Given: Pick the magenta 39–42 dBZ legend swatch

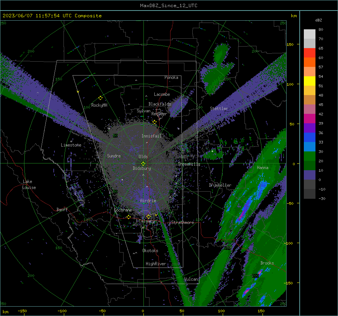Looking at the screenshot, I should click(x=309, y=119).
